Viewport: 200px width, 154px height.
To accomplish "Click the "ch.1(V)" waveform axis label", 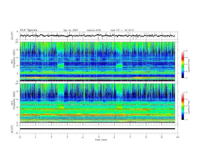I will pos(12,36).
